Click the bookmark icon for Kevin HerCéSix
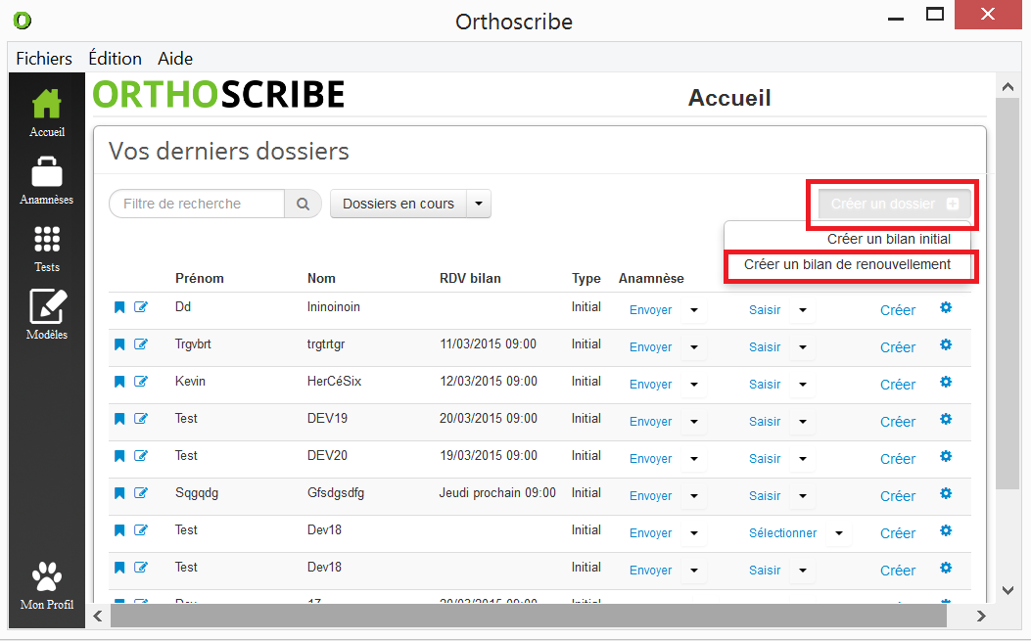The width and height of the screenshot is (1031, 641). 119,382
